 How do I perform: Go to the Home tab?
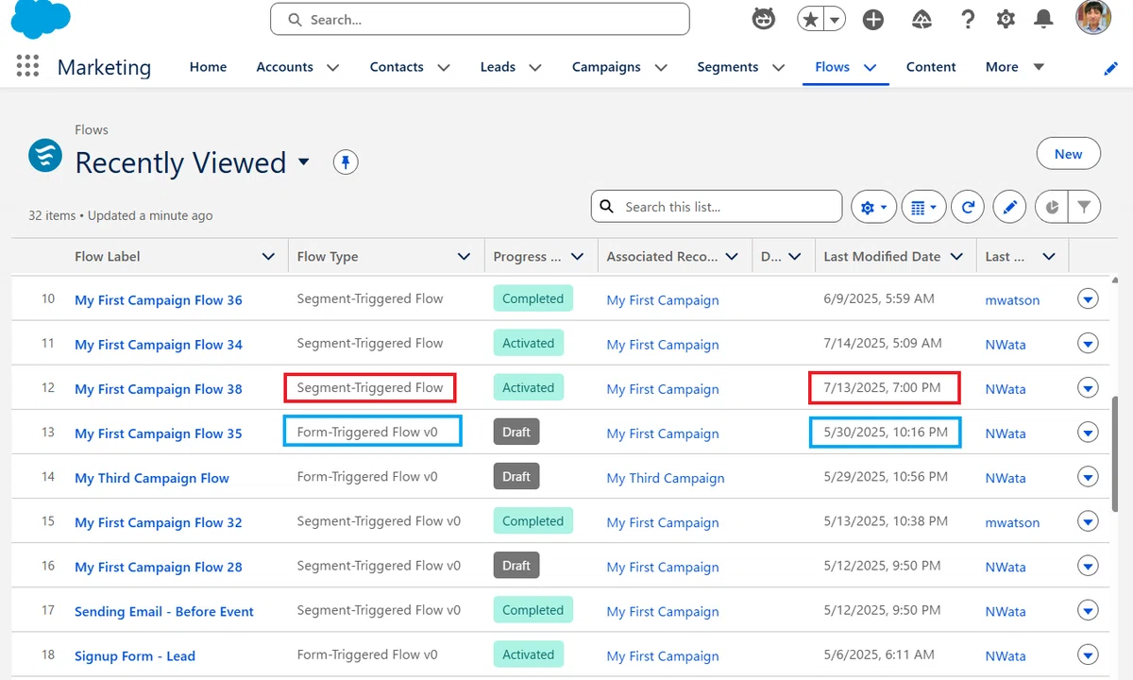click(x=208, y=67)
